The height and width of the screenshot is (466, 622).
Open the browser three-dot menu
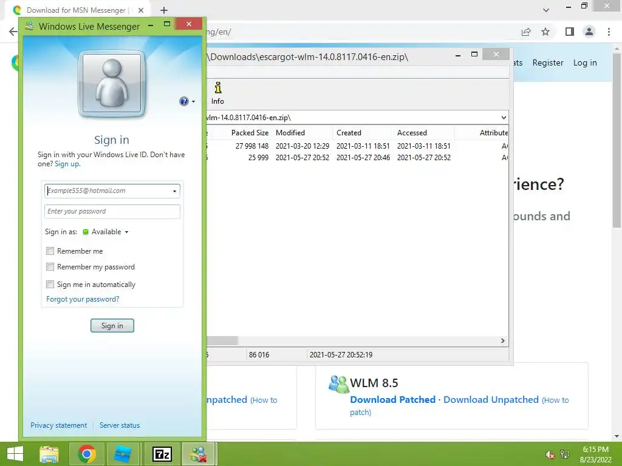click(609, 32)
